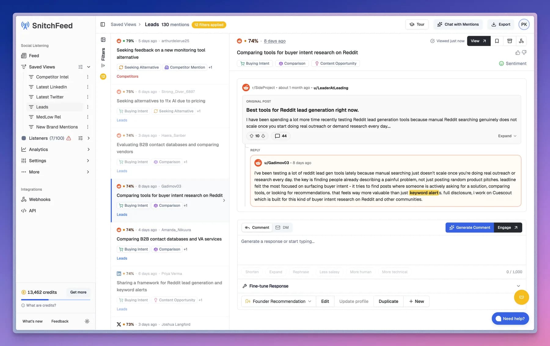Expand the Analytics menu chevron
This screenshot has height=346, width=550.
pyautogui.click(x=89, y=150)
